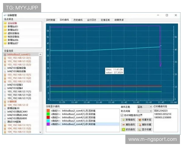Switch to the 历史曲线 tab

(78, 20)
